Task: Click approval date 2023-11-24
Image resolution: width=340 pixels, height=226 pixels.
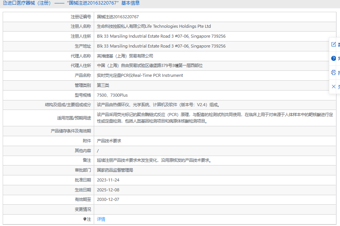Action: 108,180
